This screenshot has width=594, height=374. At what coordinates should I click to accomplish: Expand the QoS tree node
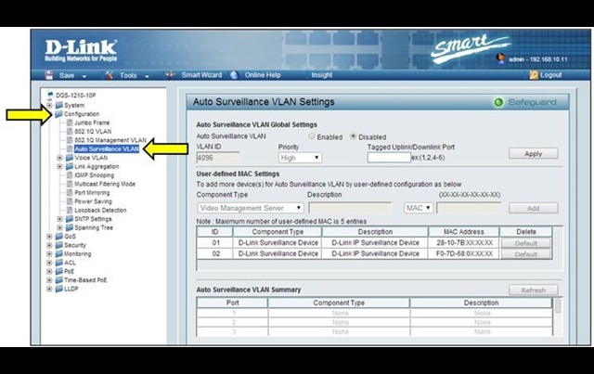tap(49, 236)
